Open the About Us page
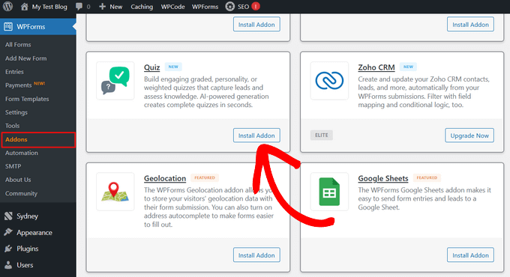This screenshot has height=277, width=510. pyautogui.click(x=18, y=180)
